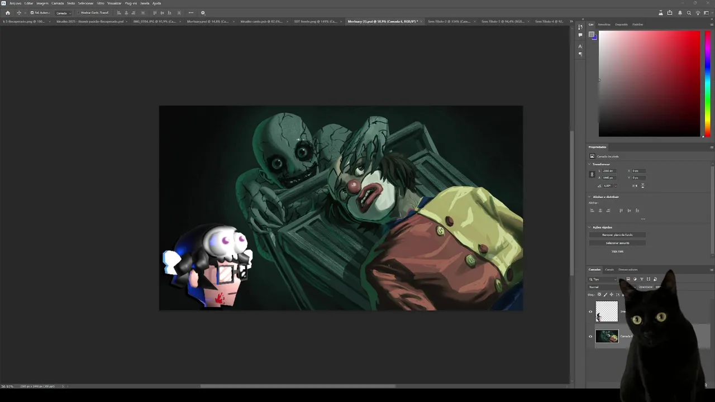Collapse the Alinhar e distribuir section
The image size is (715, 402).
coord(589,197)
